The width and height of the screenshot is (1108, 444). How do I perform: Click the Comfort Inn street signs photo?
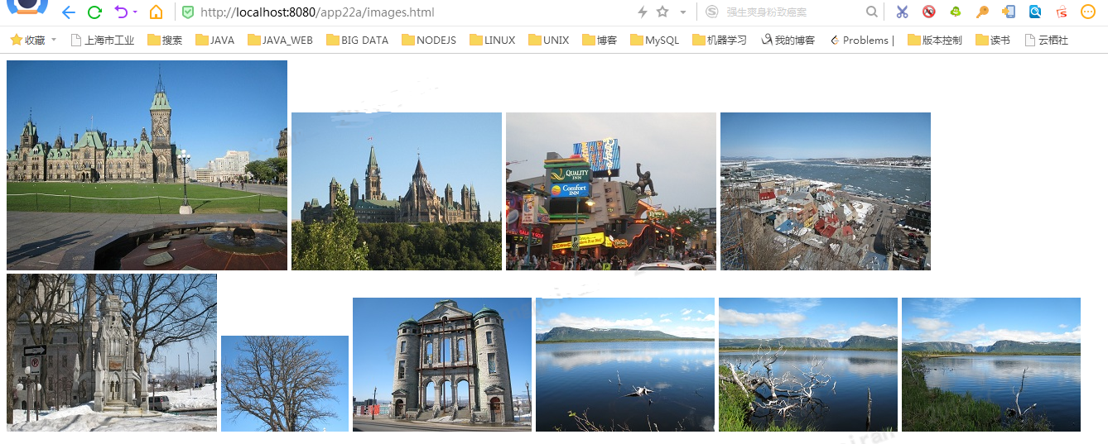click(x=610, y=191)
